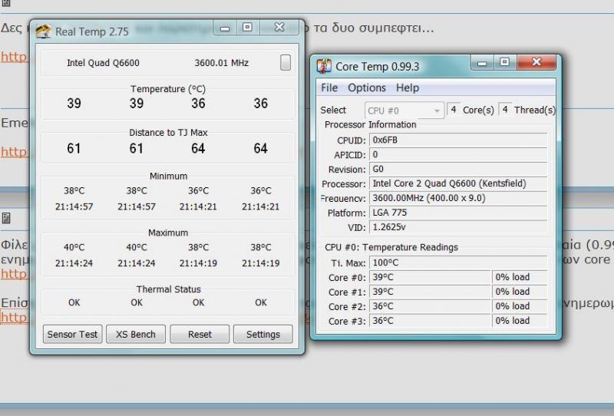The width and height of the screenshot is (614, 416).
Task: Open the top http link in background page
Action: 14,57
